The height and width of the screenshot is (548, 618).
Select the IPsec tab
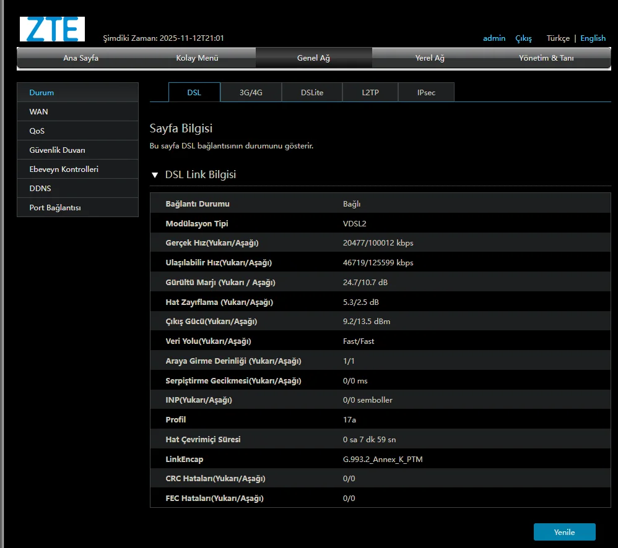[x=426, y=93]
